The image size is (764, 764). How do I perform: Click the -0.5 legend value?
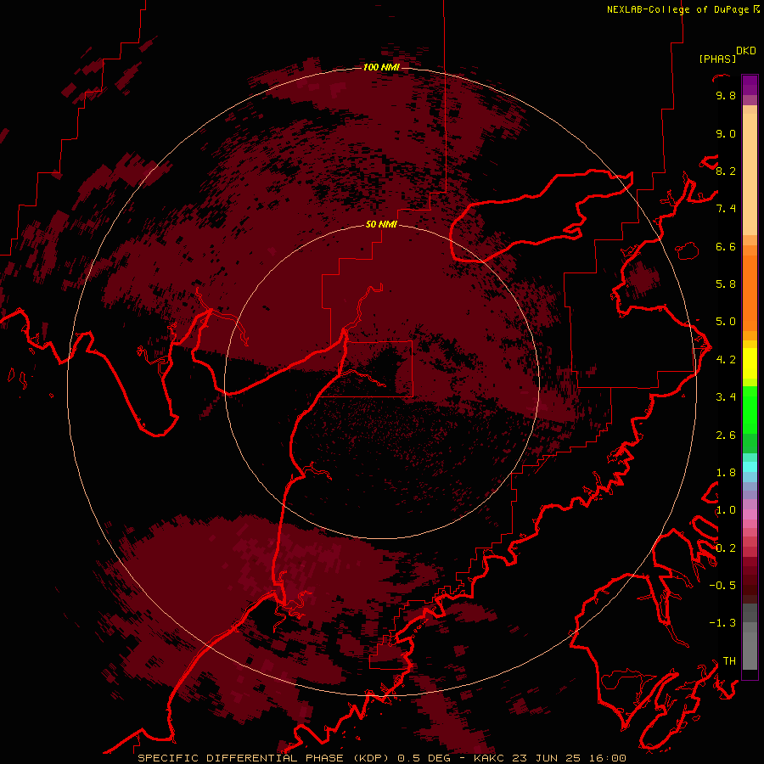pyautogui.click(x=722, y=586)
